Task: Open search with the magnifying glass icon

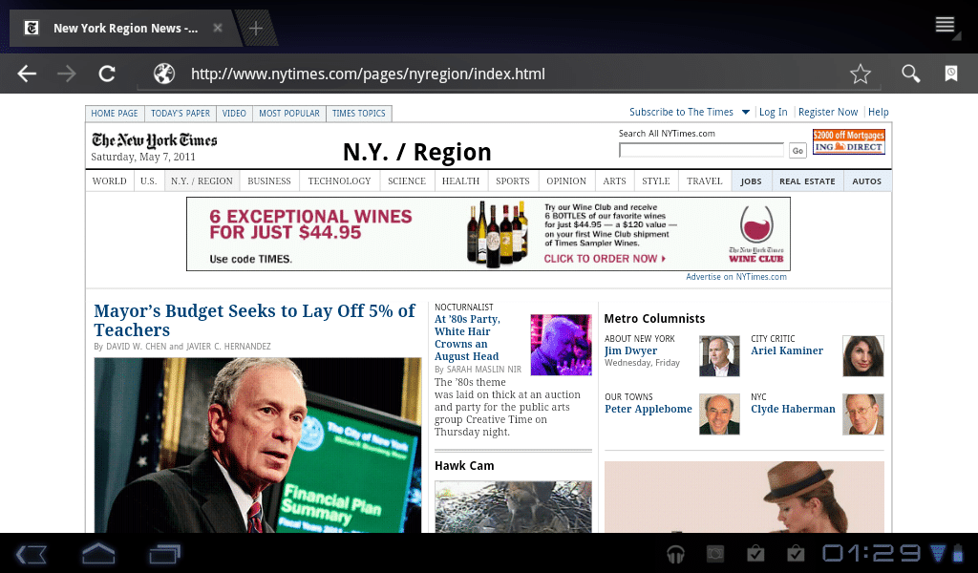Action: click(910, 74)
